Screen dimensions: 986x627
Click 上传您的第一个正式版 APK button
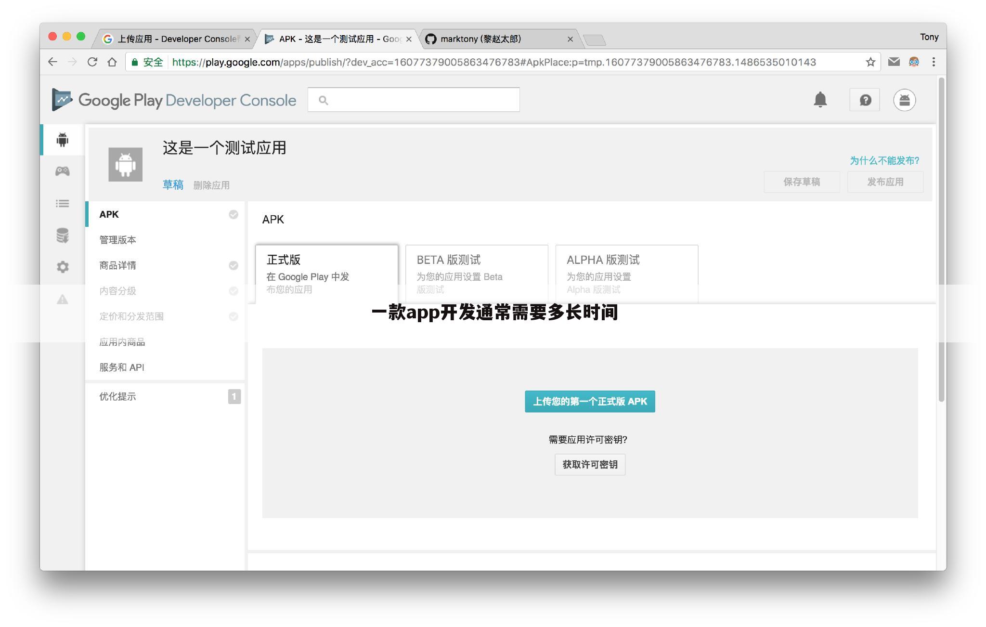tap(590, 401)
